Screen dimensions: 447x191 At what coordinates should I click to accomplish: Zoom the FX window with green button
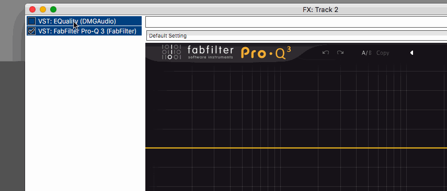tap(53, 9)
